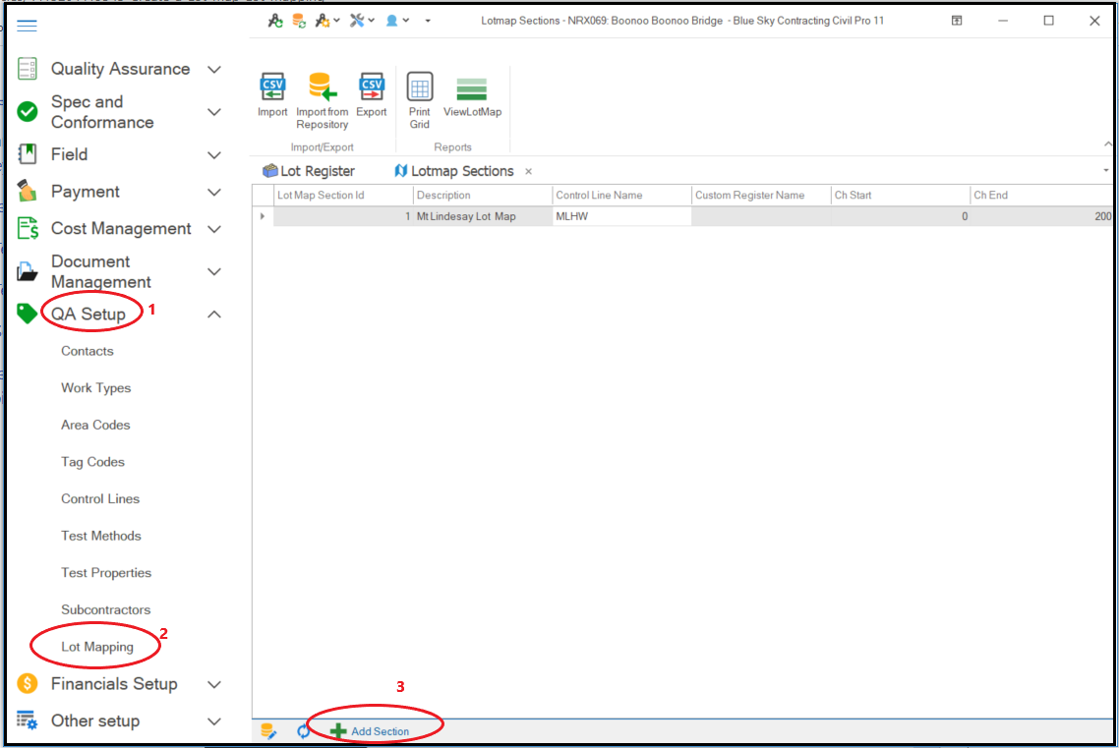Expand the Document Management chevron
1119x748 pixels.
pyautogui.click(x=214, y=271)
